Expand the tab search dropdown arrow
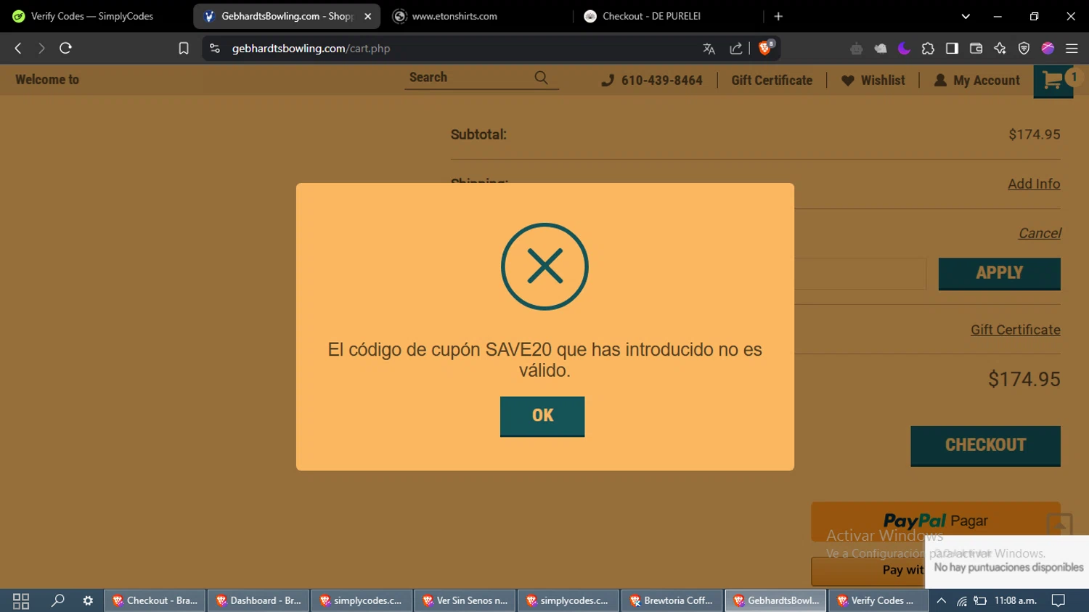 click(x=966, y=16)
